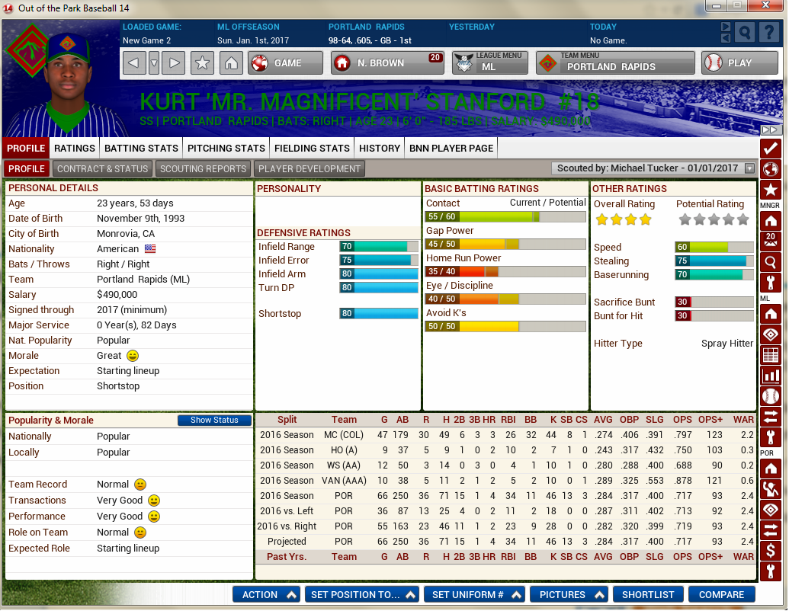Open the TEAM MENU Portland Rapids dropdown

pyautogui.click(x=615, y=63)
